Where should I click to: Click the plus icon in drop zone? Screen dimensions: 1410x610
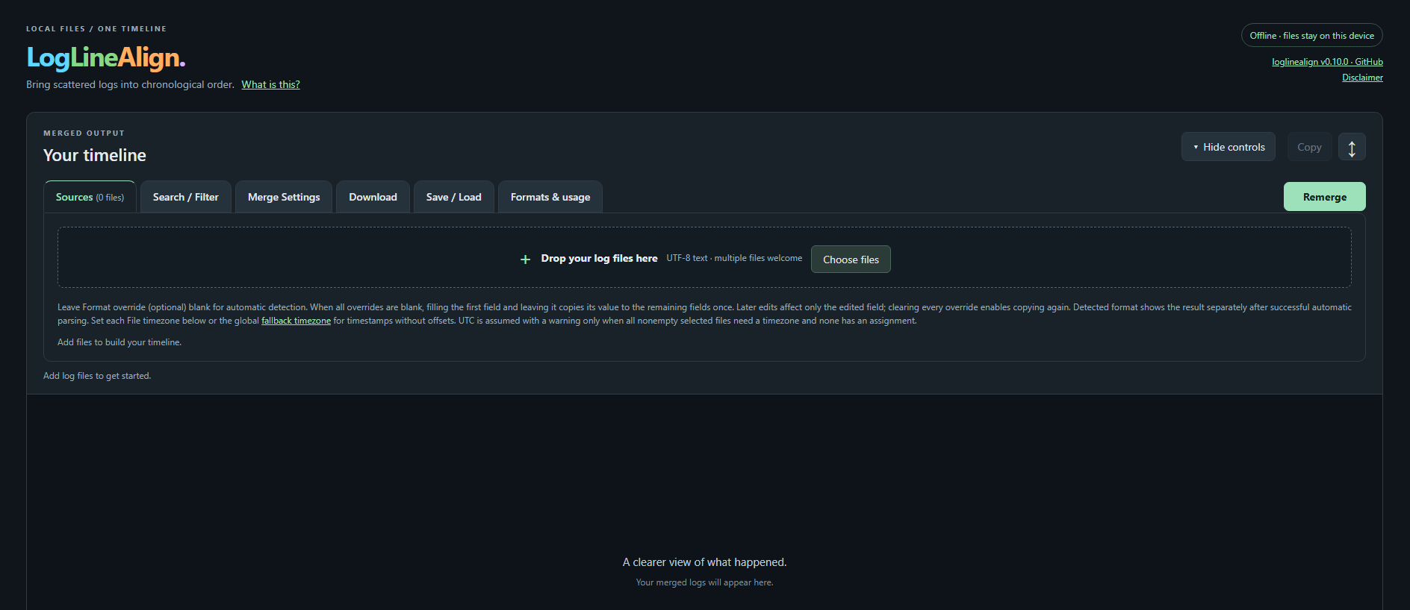(525, 259)
